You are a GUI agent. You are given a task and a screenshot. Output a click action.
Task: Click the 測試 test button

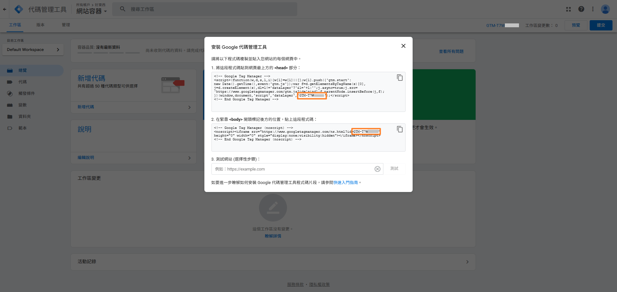coord(394,169)
